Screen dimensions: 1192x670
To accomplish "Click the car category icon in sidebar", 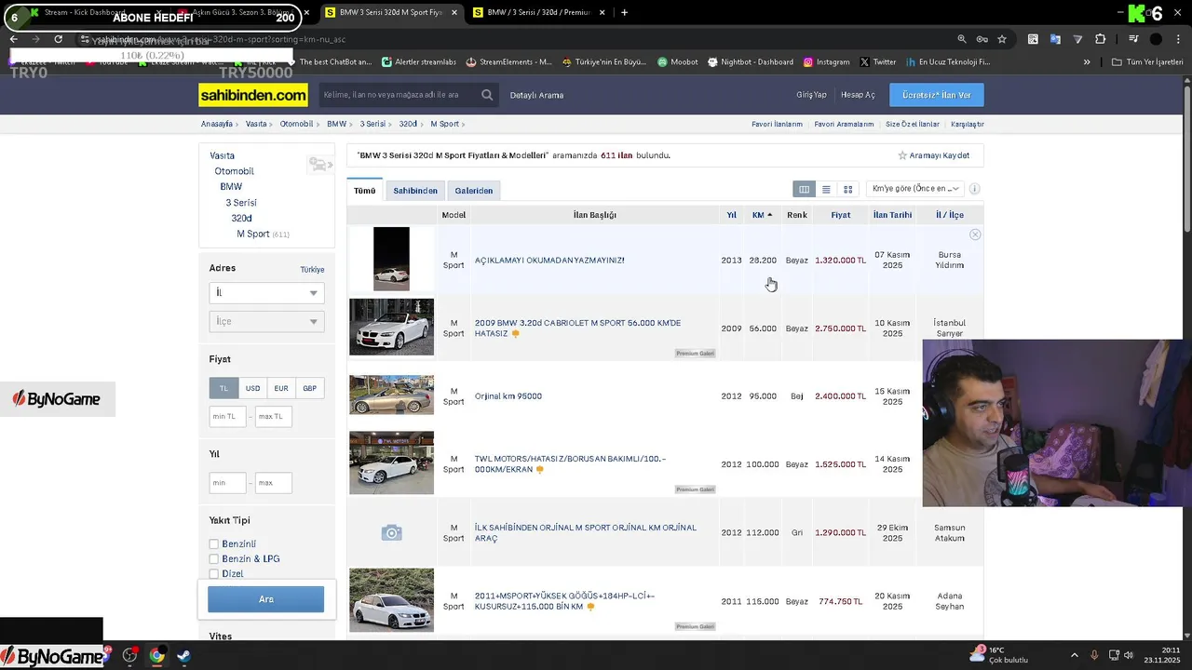I will pos(319,165).
